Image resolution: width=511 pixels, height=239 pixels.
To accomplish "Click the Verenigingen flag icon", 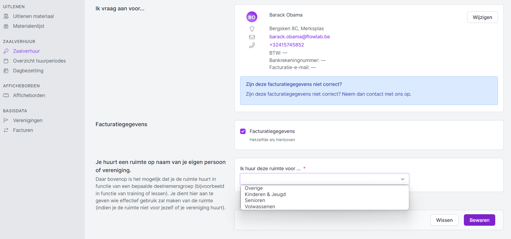I will (6, 120).
